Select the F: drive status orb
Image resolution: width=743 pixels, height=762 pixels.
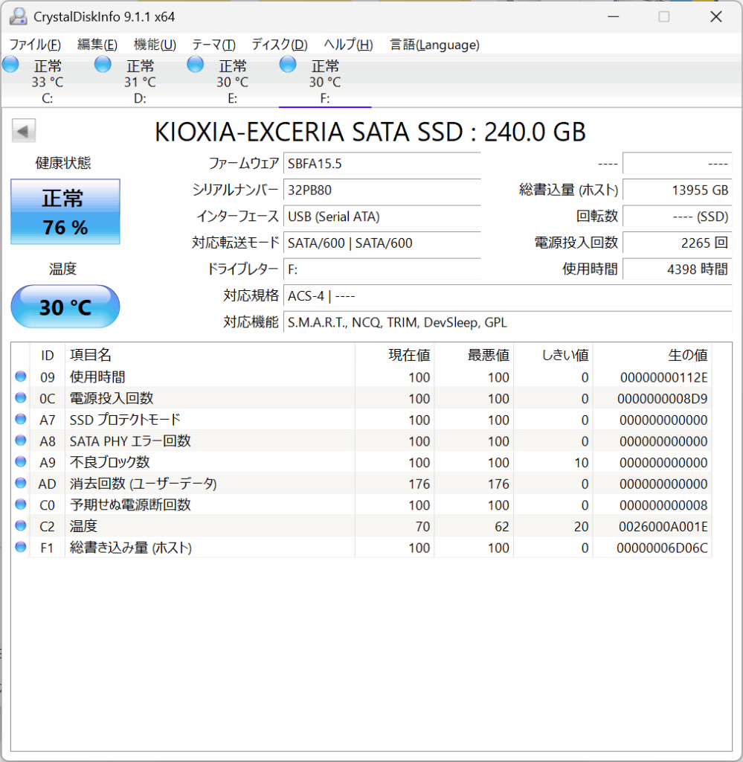point(288,64)
